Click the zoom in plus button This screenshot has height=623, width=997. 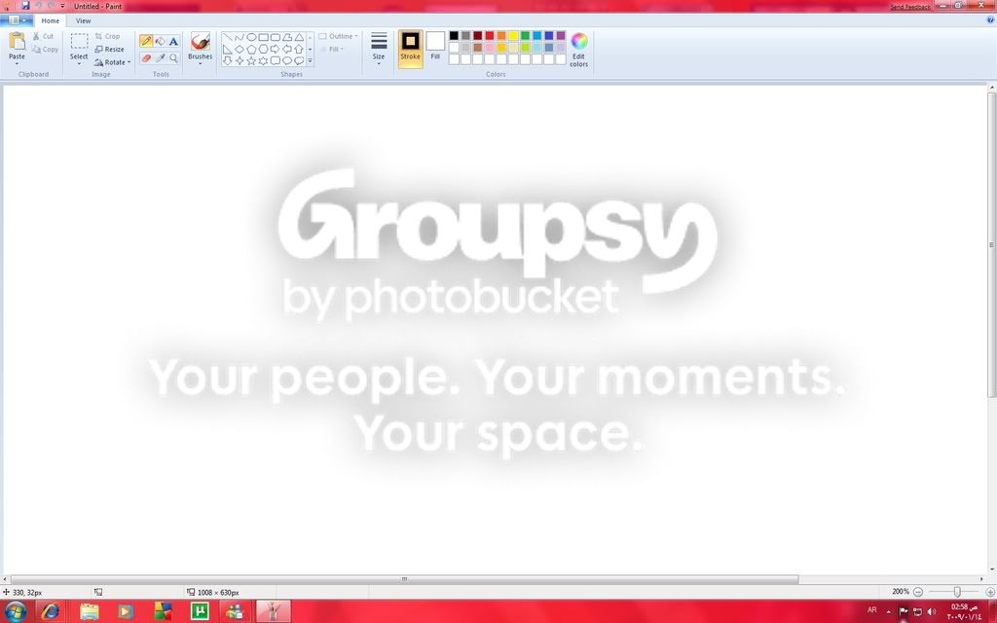coord(990,592)
